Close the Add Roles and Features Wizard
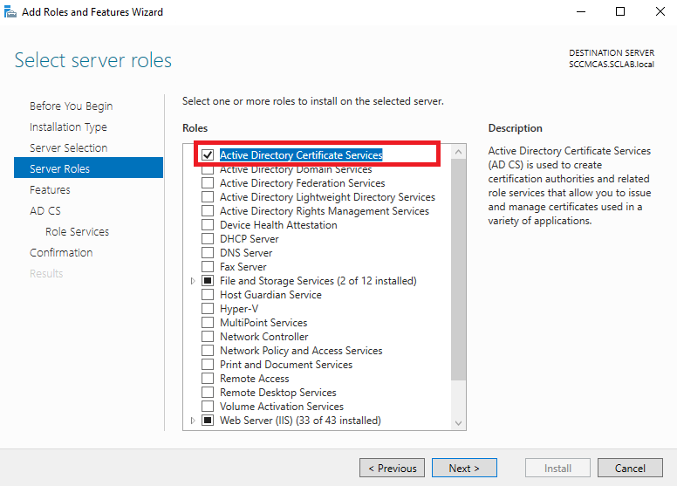The height and width of the screenshot is (486, 677). (x=660, y=11)
